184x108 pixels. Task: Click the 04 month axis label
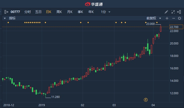[153, 105]
